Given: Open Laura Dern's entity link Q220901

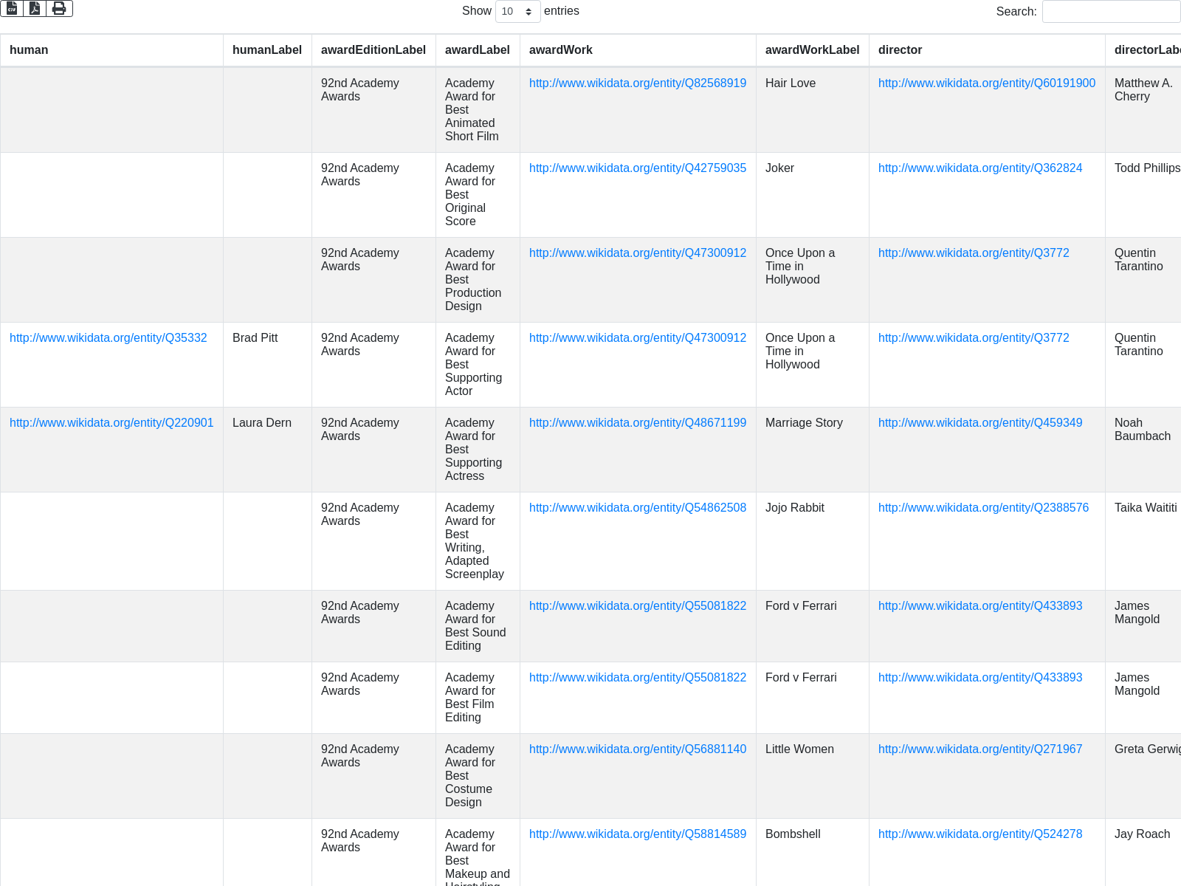Looking at the screenshot, I should pos(111,423).
